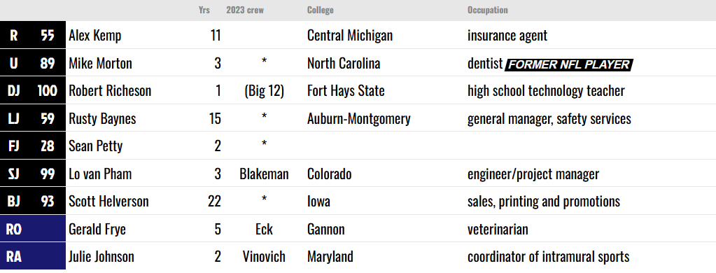716x273 pixels.
Task: Click the College column header
Action: 320,10
